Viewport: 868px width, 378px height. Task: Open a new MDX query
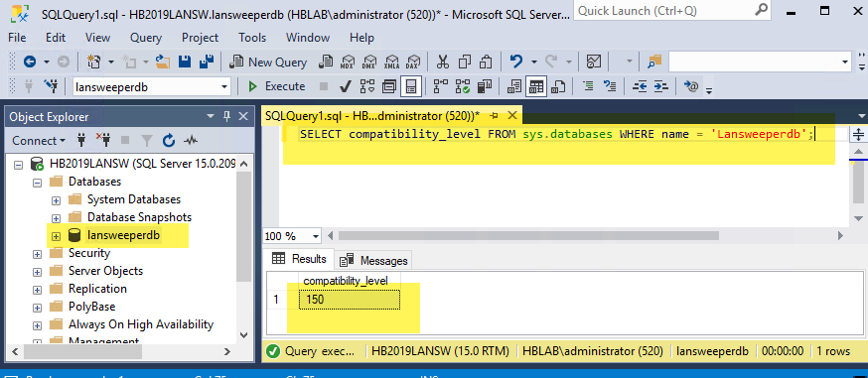(x=349, y=62)
